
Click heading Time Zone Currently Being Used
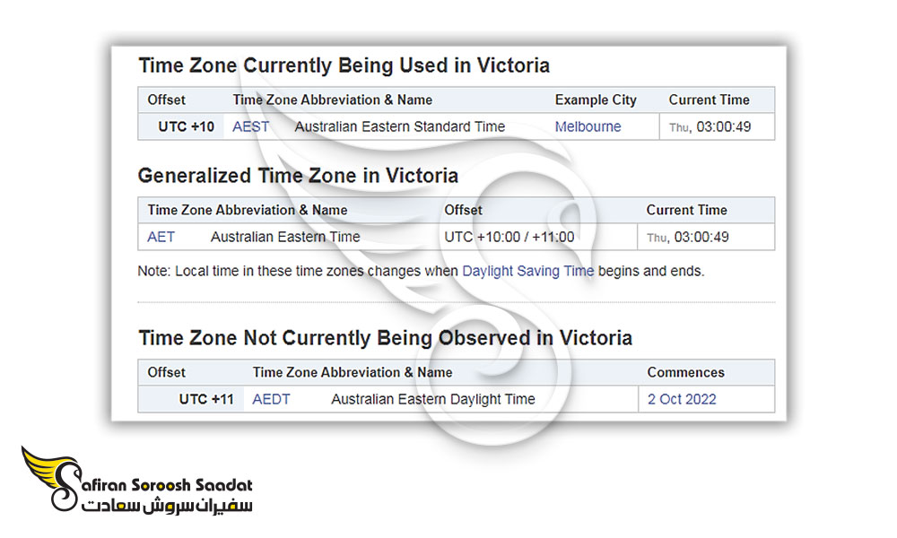point(344,65)
